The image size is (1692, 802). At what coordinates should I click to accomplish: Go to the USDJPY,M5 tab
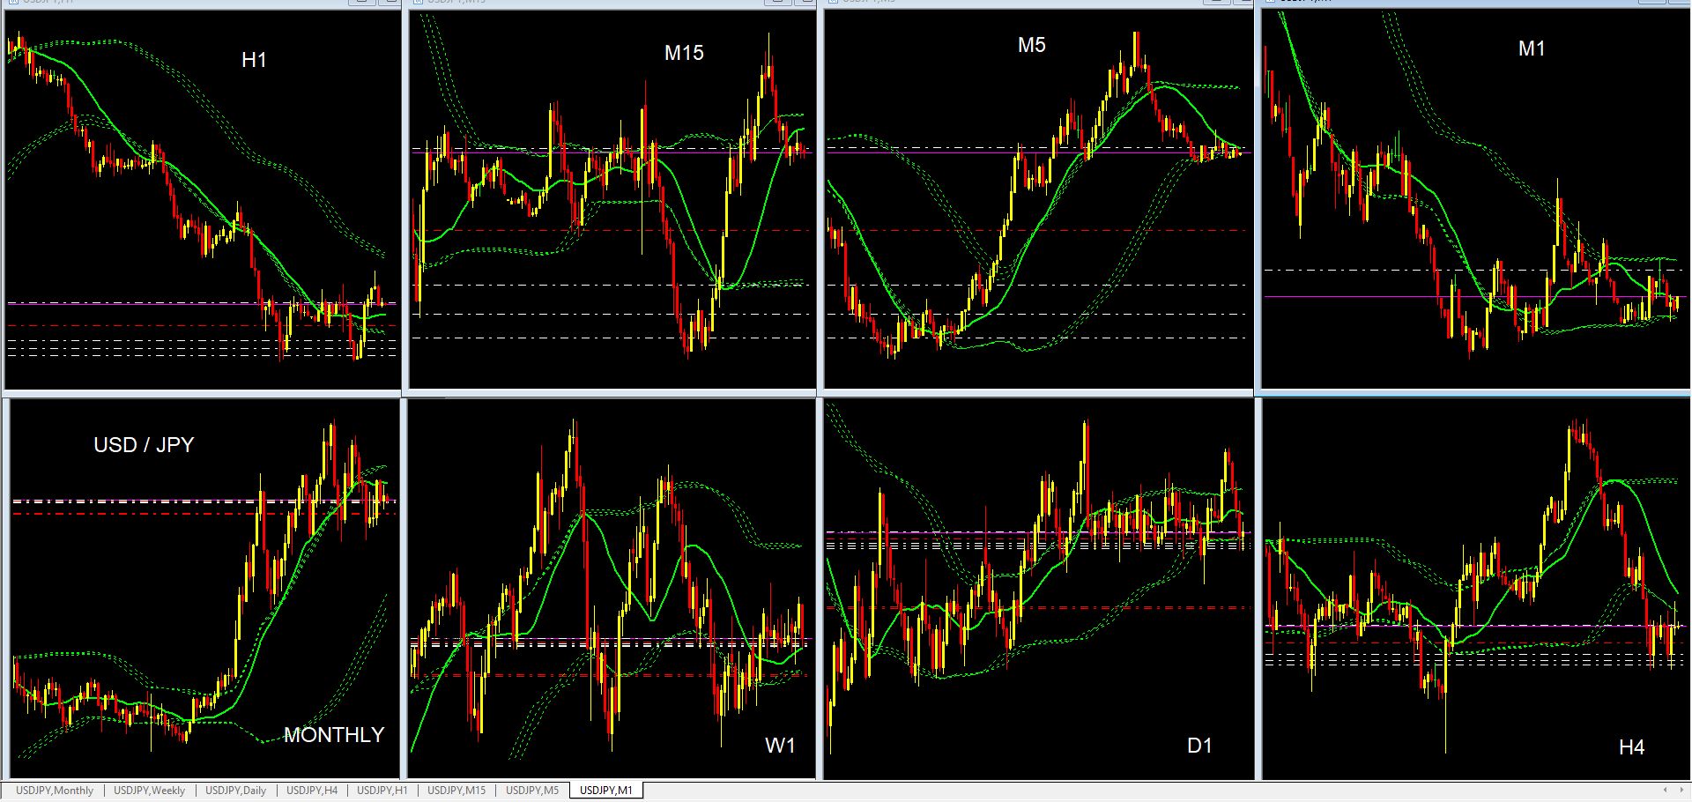(x=531, y=791)
